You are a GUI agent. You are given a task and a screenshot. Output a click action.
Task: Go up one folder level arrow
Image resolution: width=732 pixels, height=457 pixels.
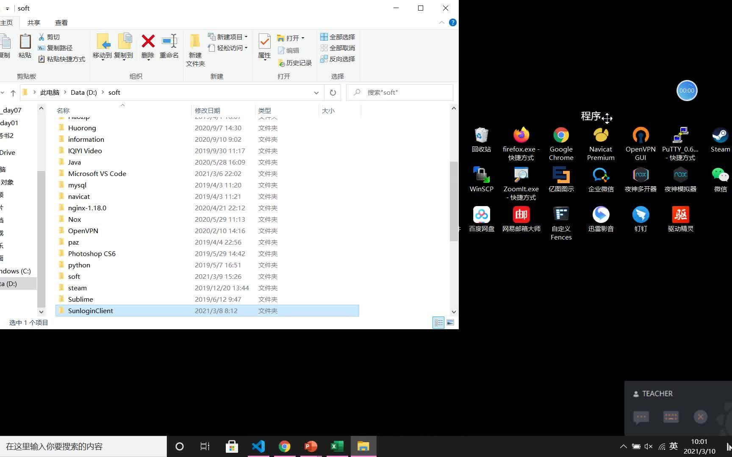[x=13, y=93]
